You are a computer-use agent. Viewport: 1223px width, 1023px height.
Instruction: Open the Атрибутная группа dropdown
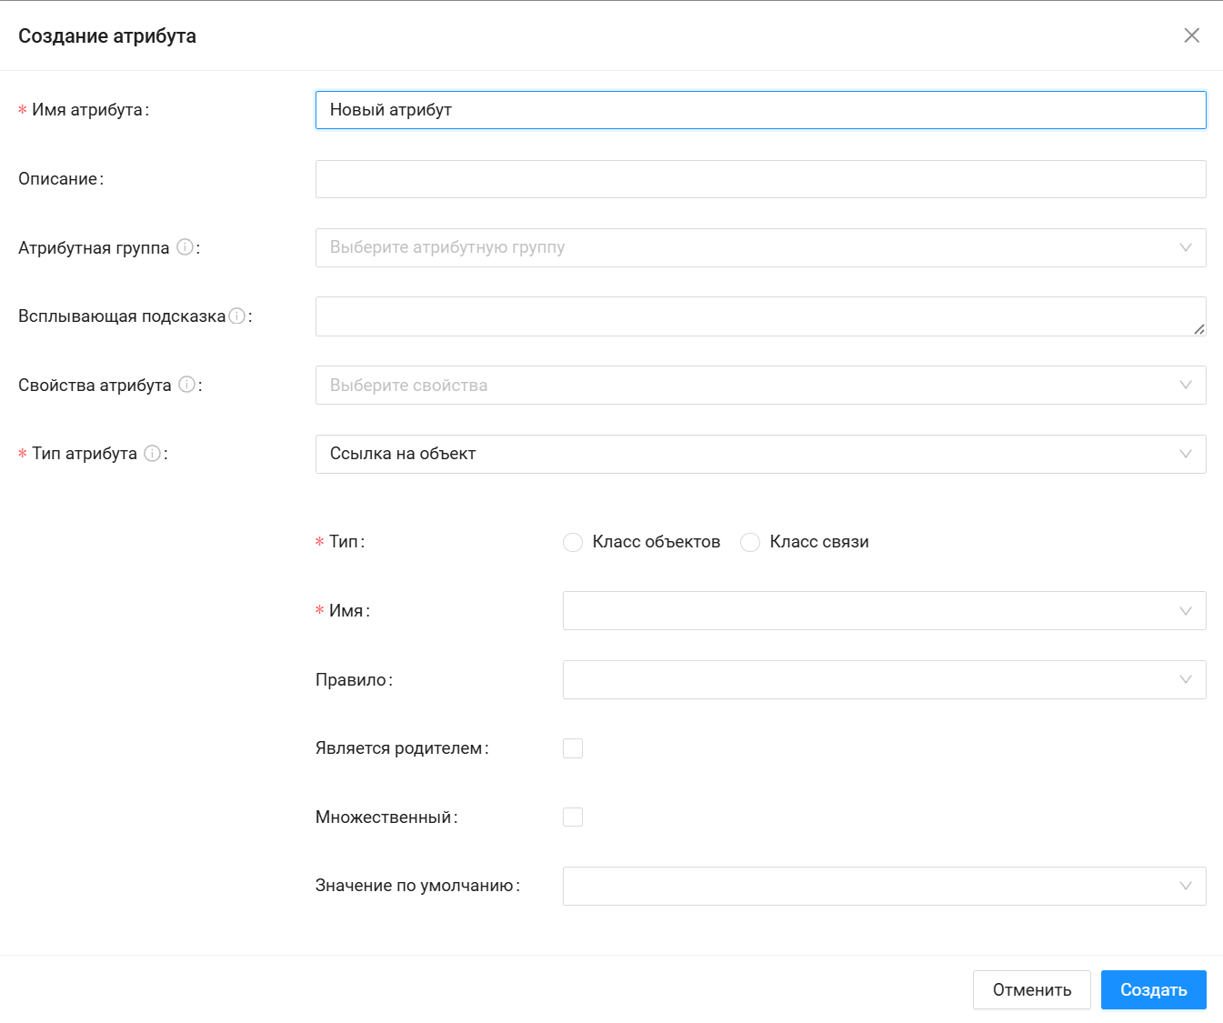(x=760, y=247)
